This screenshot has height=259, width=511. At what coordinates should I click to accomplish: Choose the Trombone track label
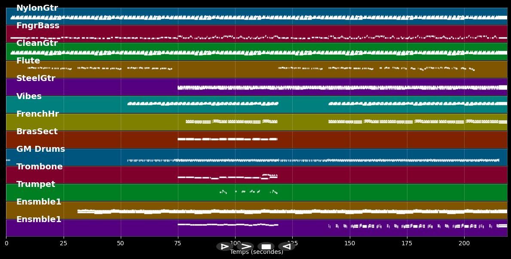click(x=40, y=167)
